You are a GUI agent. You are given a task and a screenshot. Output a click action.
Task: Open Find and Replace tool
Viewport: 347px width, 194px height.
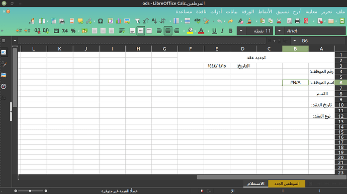click(x=206, y=21)
